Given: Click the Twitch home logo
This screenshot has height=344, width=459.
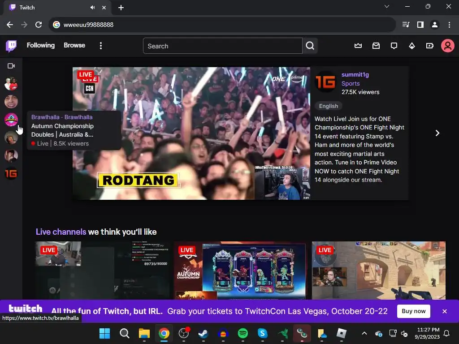Looking at the screenshot, I should coord(11,46).
